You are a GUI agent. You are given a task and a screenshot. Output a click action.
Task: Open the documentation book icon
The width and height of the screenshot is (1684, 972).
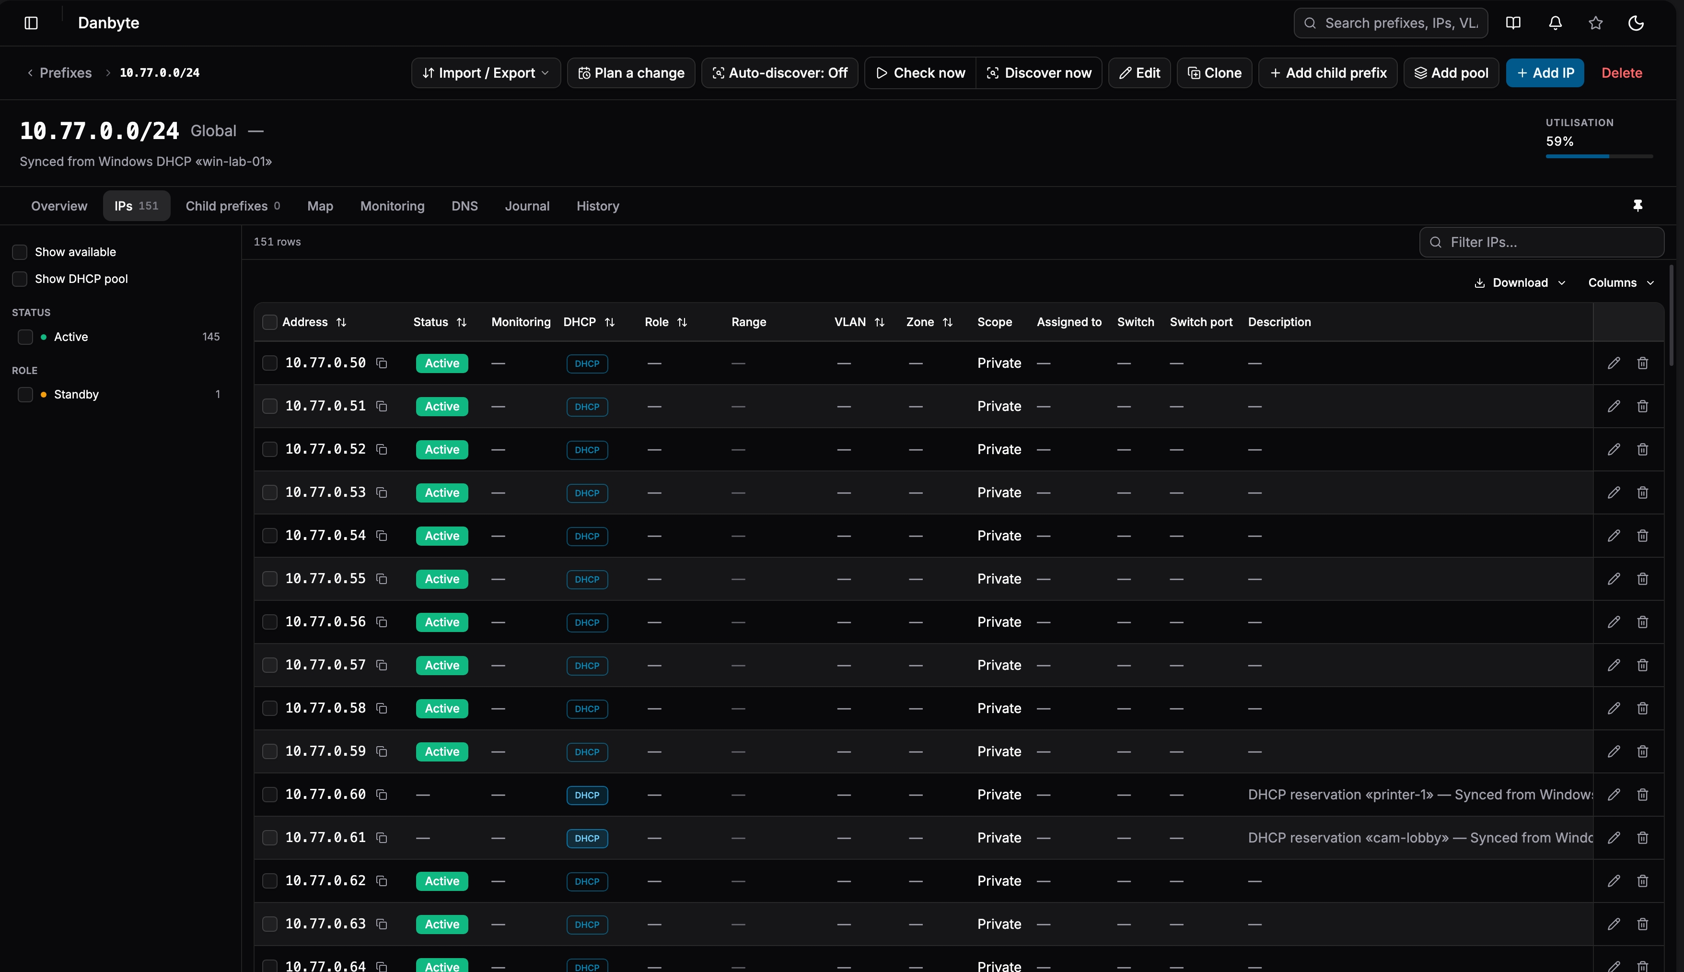point(1513,23)
